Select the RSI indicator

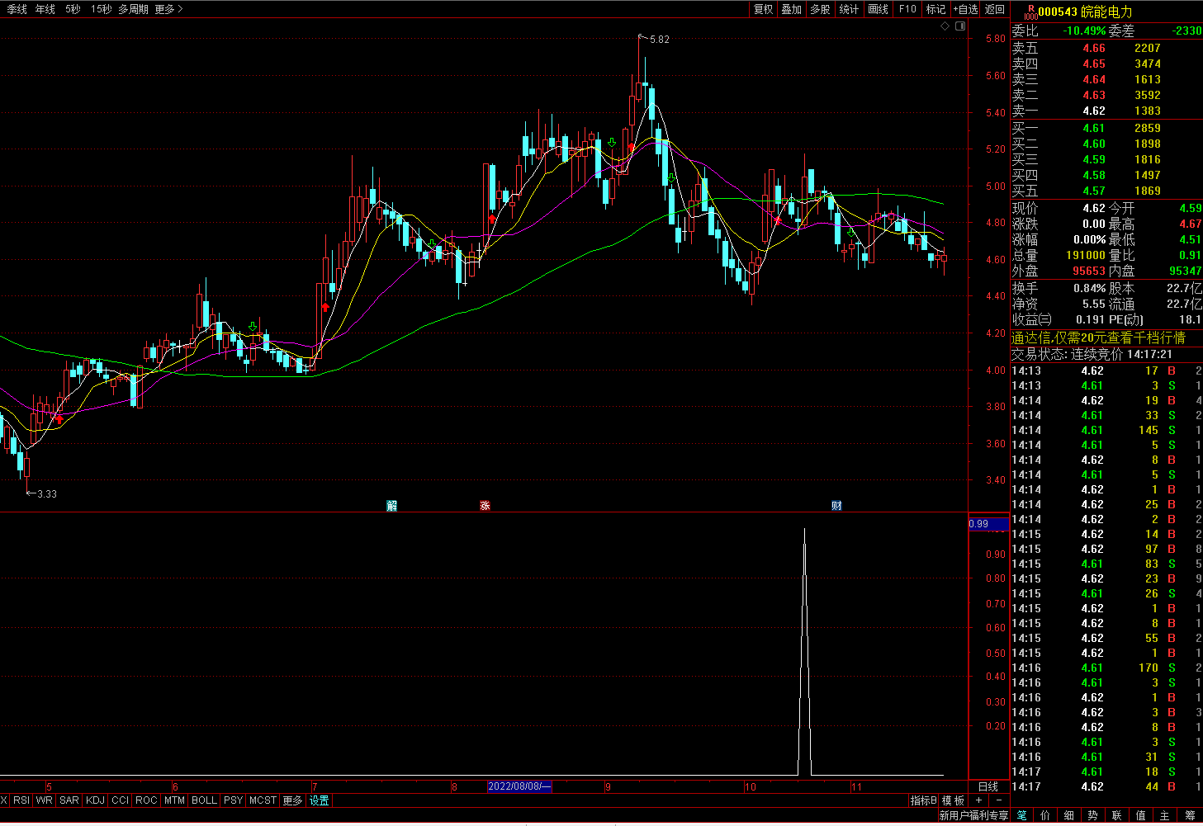click(21, 800)
